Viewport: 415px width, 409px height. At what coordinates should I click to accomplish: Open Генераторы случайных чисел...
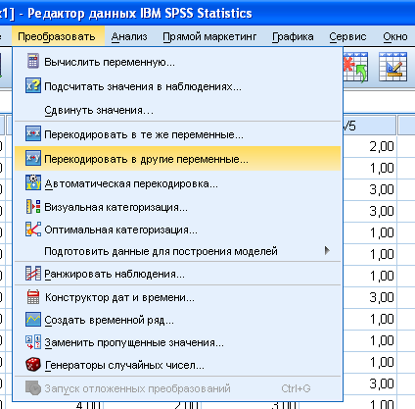tap(177, 365)
